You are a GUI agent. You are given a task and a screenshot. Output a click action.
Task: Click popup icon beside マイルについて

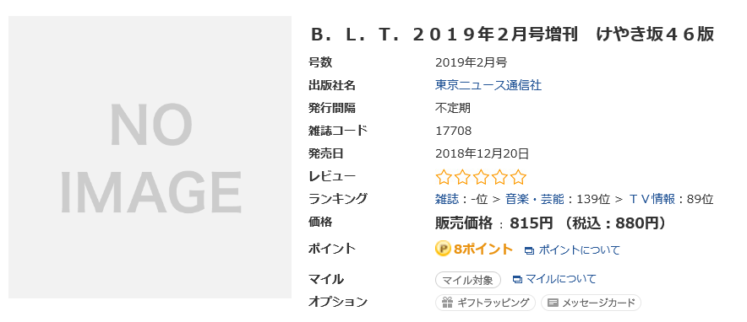(x=517, y=279)
